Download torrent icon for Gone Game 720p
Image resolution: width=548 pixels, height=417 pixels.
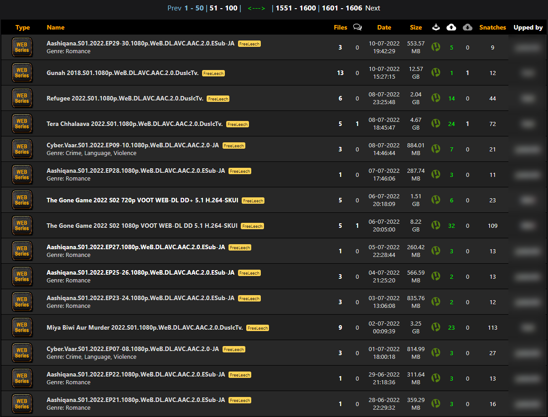[436, 200]
